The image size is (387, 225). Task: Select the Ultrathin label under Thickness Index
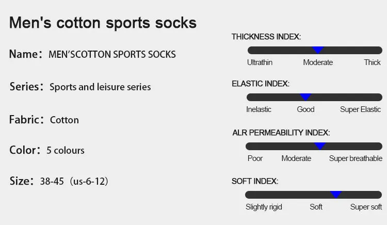coord(260,62)
